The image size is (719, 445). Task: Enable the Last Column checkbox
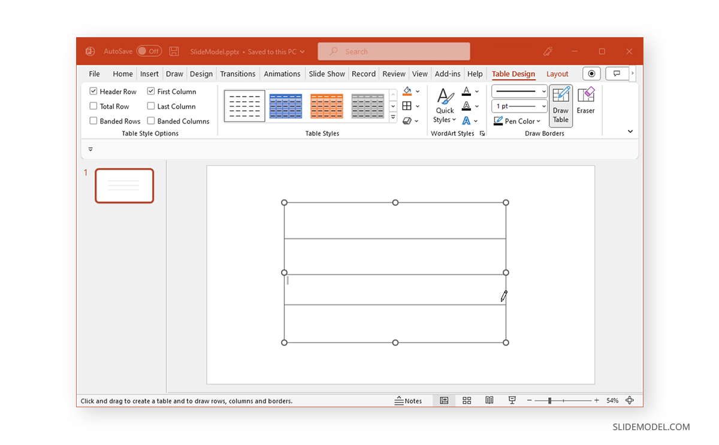coord(151,106)
